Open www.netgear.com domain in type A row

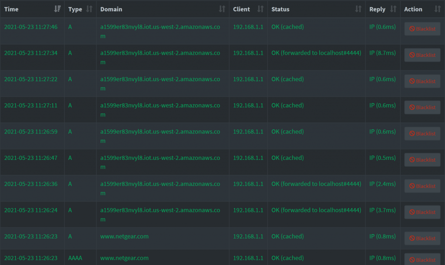pyautogui.click(x=124, y=236)
